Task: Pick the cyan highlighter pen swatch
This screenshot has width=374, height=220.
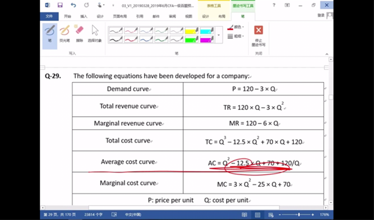Action: pos(207,30)
